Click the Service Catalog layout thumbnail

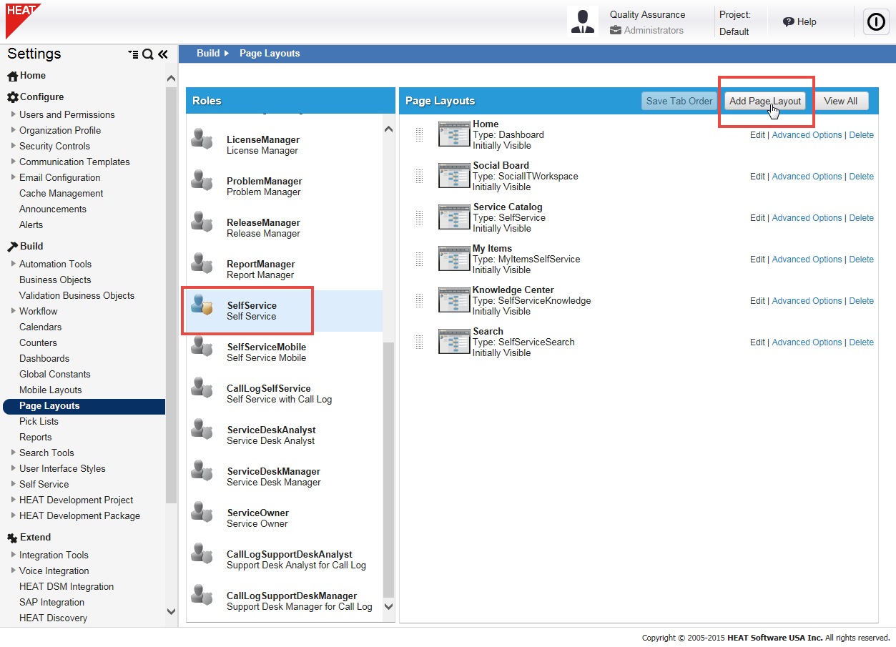(453, 217)
